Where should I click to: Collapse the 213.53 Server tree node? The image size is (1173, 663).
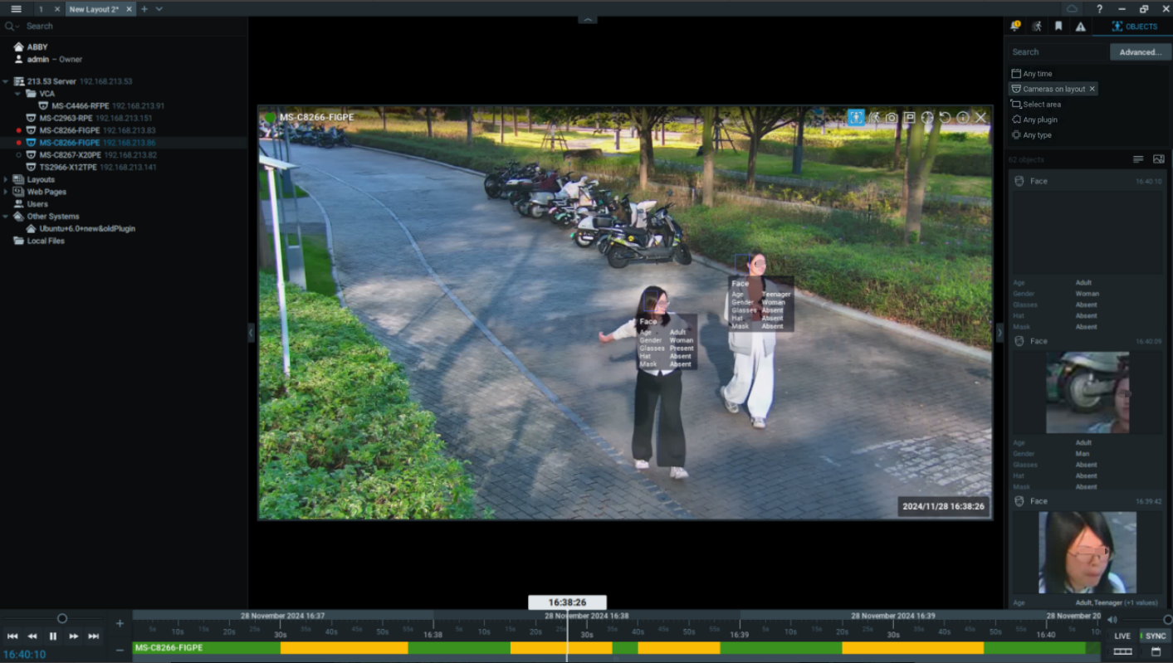pos(6,81)
